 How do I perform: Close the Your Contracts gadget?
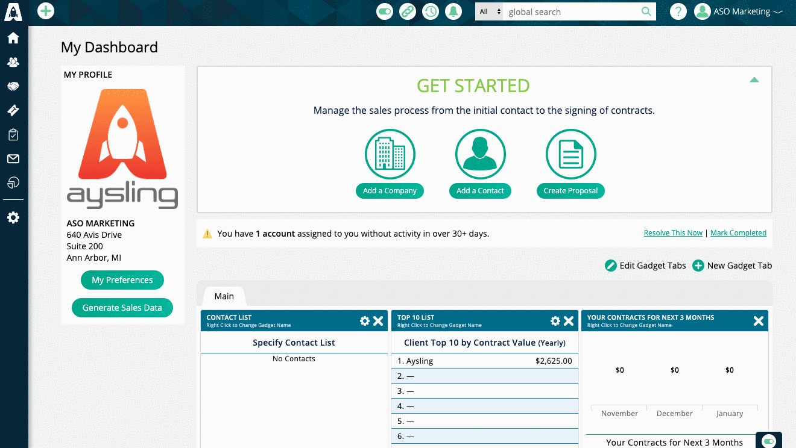pos(759,321)
